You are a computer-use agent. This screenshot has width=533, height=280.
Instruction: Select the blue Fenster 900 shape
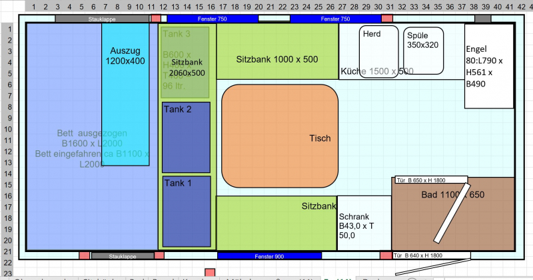tap(270, 256)
